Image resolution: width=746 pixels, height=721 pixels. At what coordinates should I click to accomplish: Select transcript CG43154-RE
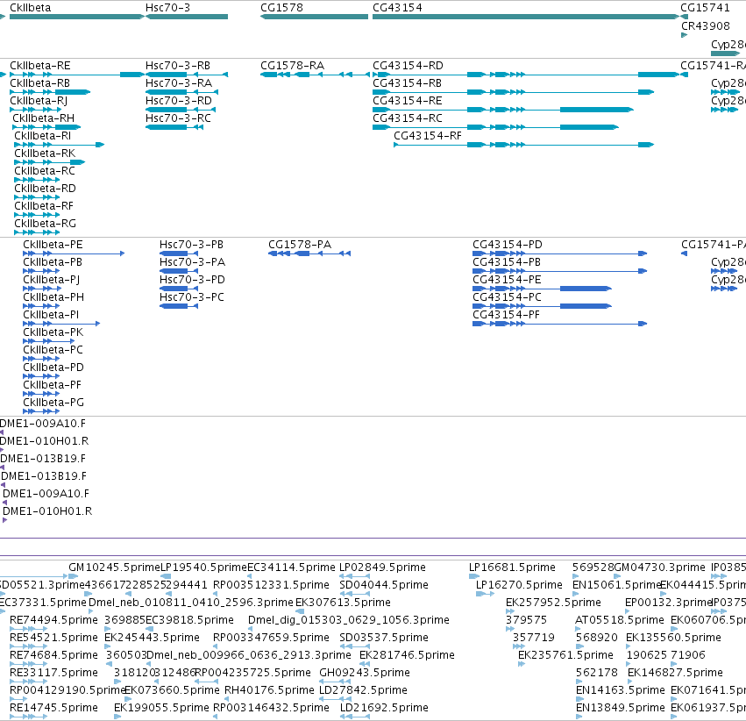click(408, 101)
